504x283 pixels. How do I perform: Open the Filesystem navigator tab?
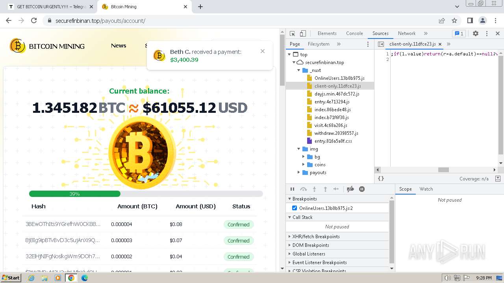pyautogui.click(x=319, y=44)
